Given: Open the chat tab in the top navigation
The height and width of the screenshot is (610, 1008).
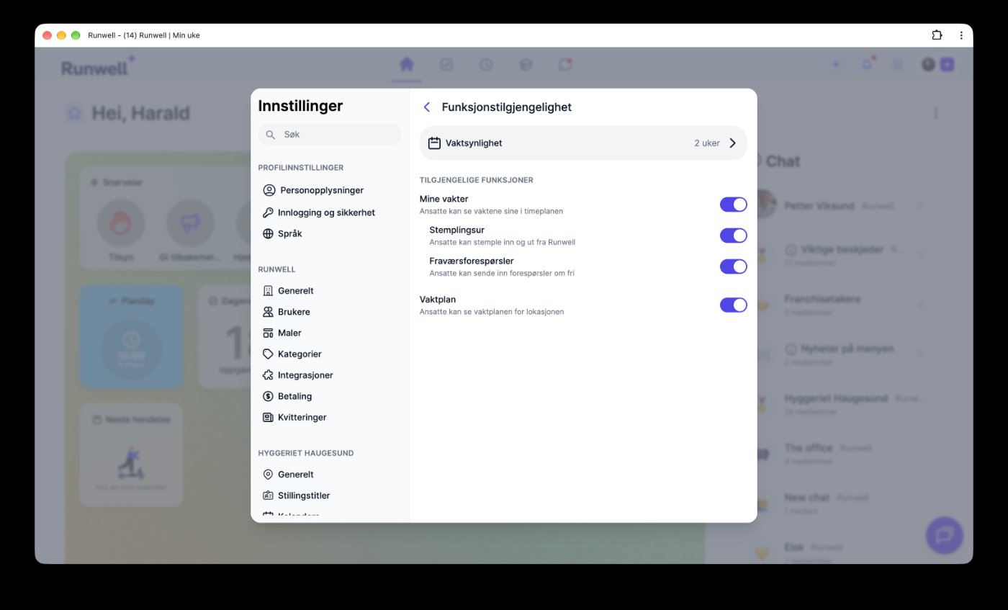Looking at the screenshot, I should 565,64.
